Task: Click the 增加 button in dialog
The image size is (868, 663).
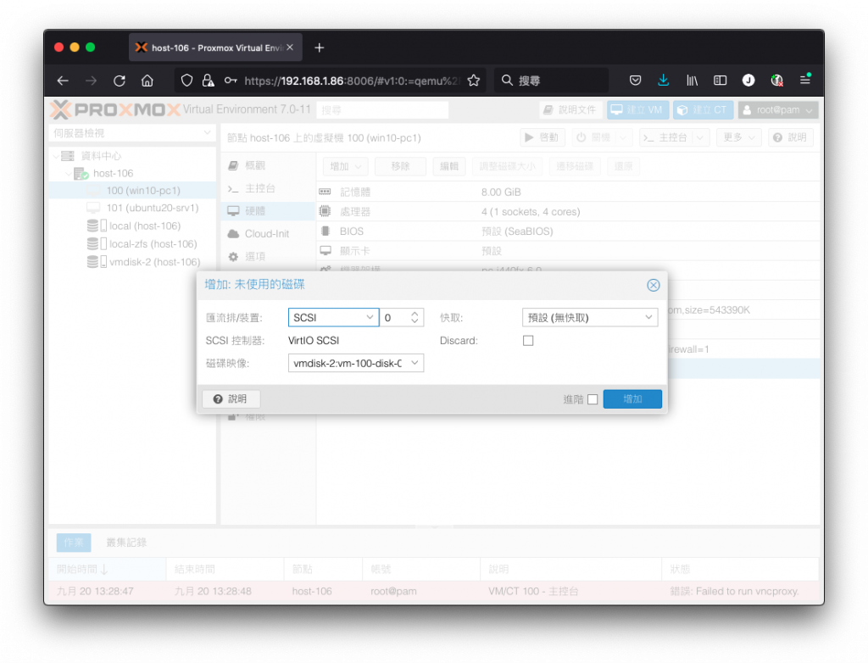Action: [x=632, y=398]
